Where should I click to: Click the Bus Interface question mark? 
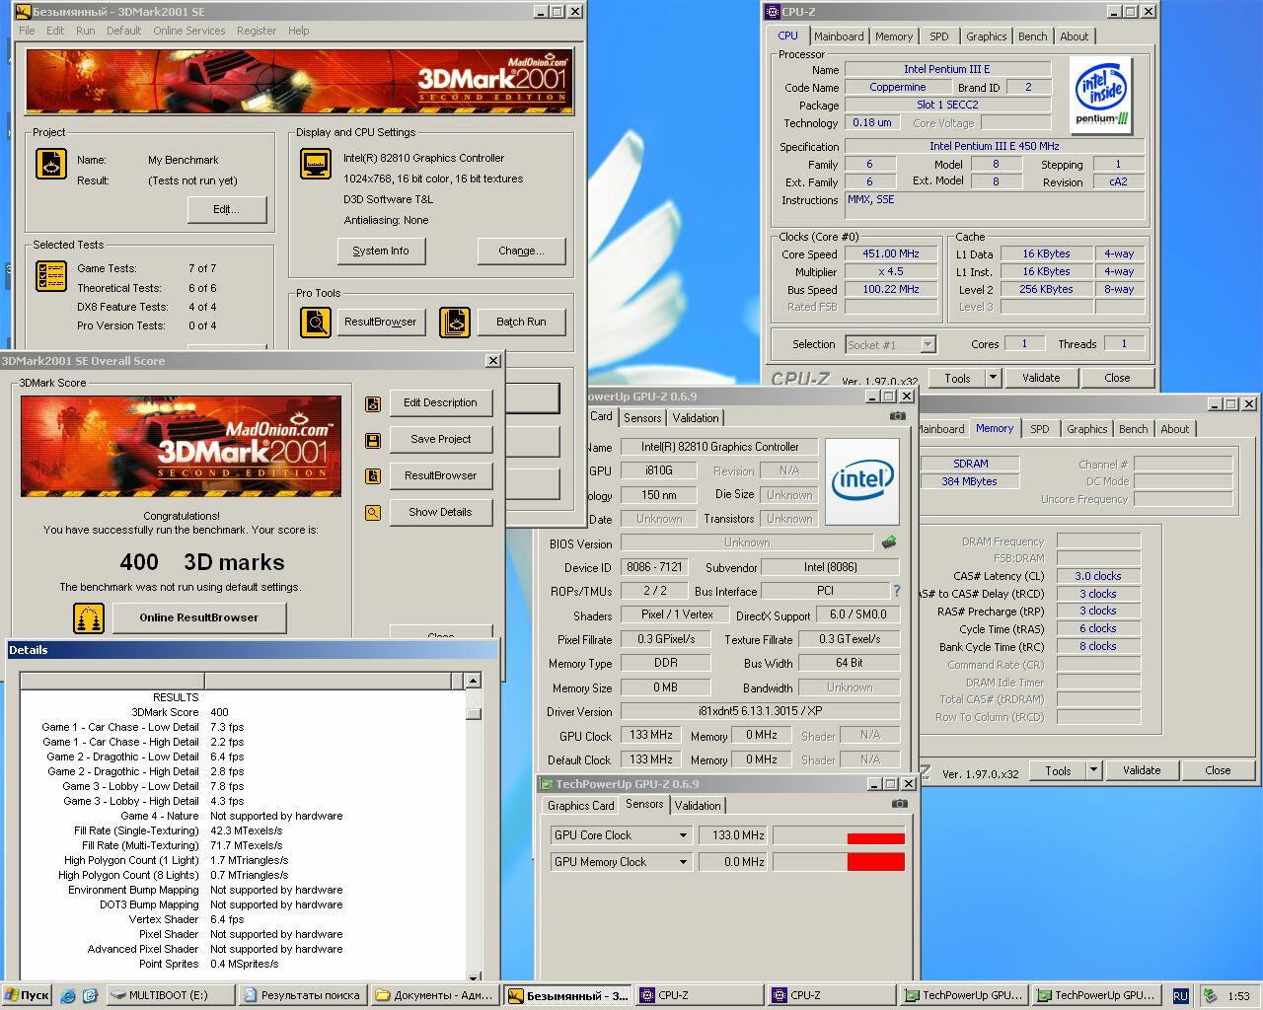coord(896,591)
